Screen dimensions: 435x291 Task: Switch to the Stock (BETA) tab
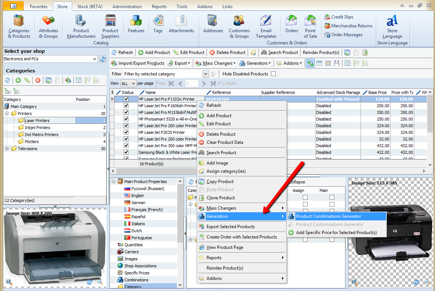[x=90, y=6]
